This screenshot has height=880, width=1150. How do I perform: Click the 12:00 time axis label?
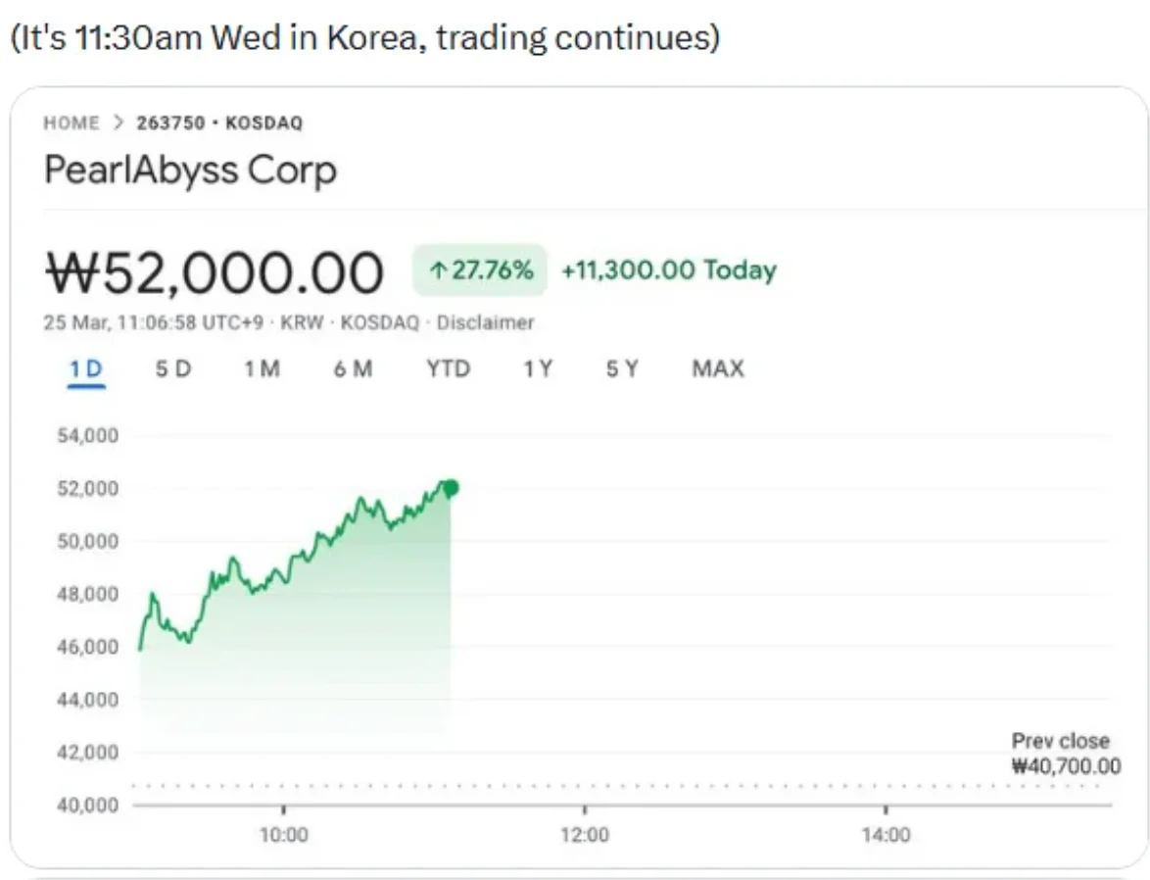pos(584,835)
